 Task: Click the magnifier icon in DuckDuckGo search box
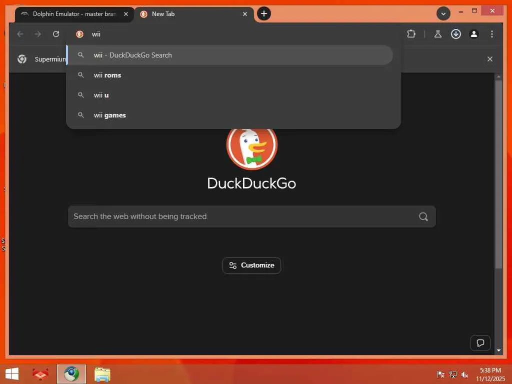tap(423, 216)
